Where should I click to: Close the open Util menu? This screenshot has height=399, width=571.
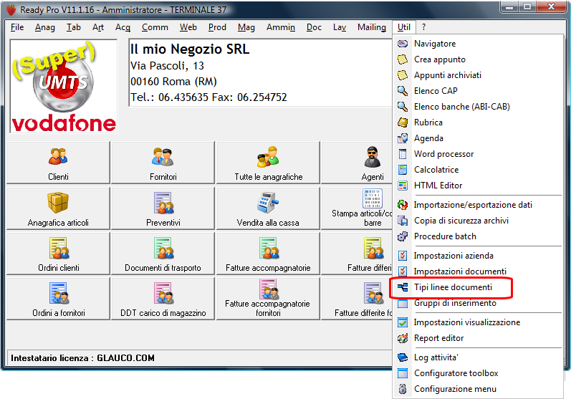[x=404, y=27]
